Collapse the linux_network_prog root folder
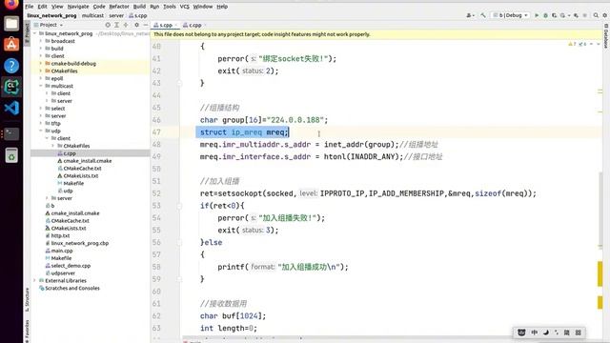 point(35,34)
